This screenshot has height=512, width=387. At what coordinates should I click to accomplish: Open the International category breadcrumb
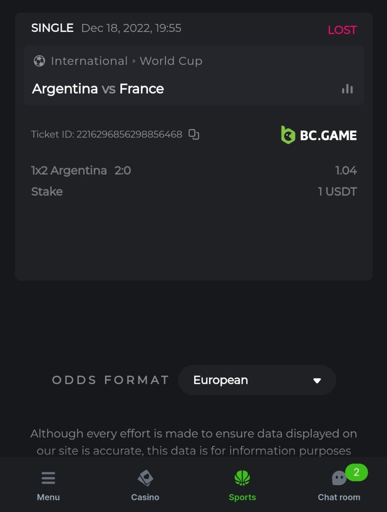pyautogui.click(x=89, y=61)
